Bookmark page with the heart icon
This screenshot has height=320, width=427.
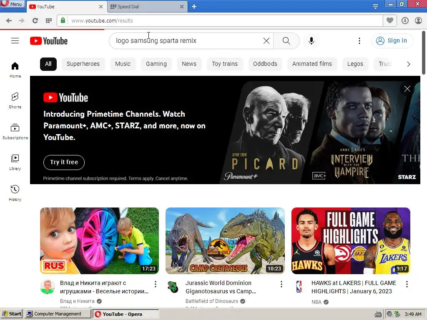click(390, 20)
